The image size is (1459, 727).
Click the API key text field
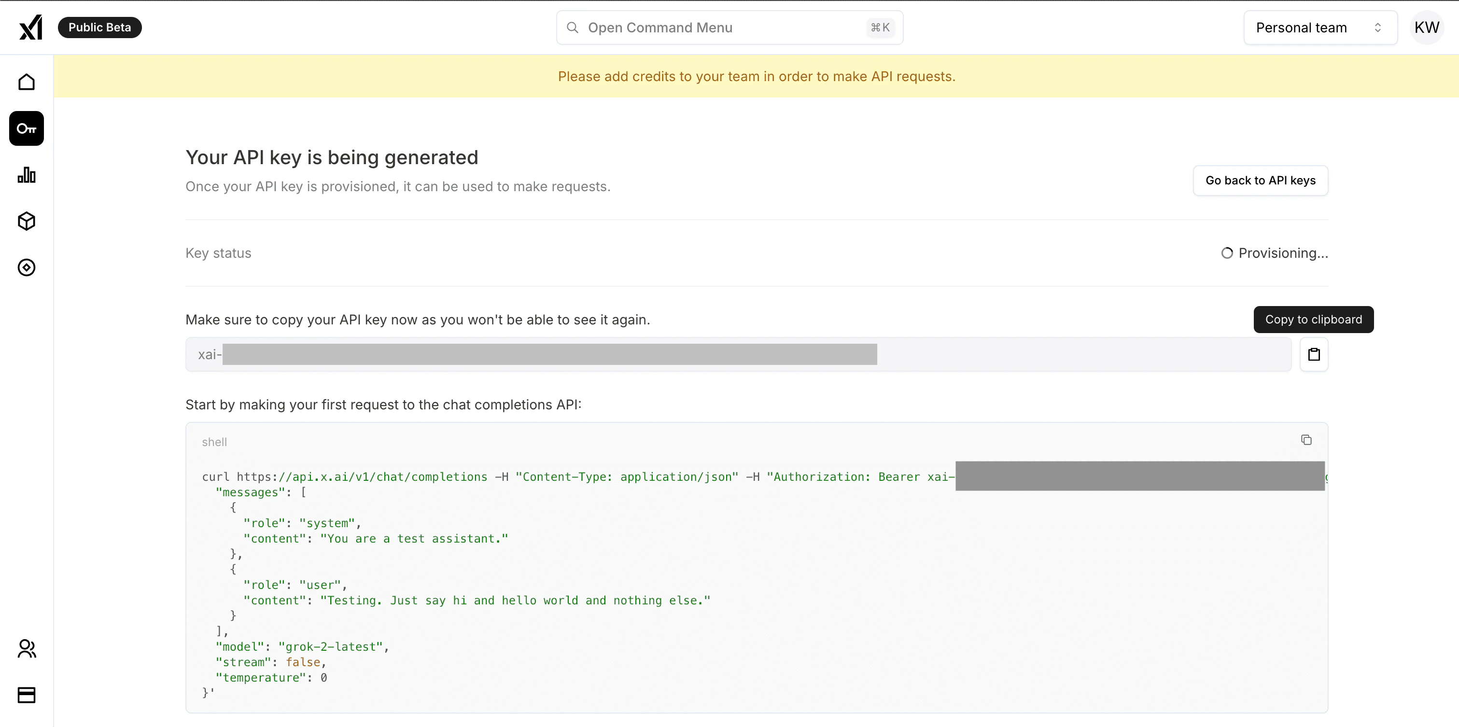[x=737, y=354]
